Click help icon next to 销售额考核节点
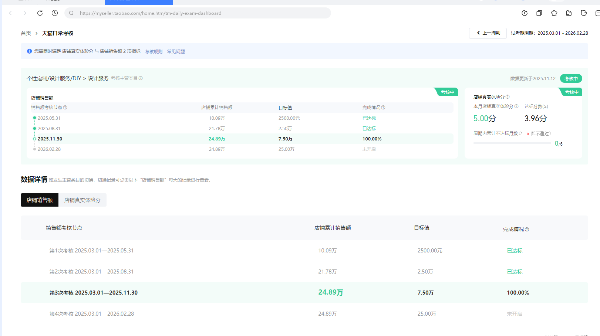Viewport: 600px width, 336px height. click(65, 108)
